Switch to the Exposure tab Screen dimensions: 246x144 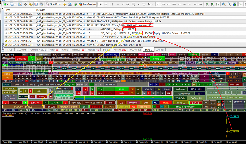[x=21, y=49]
